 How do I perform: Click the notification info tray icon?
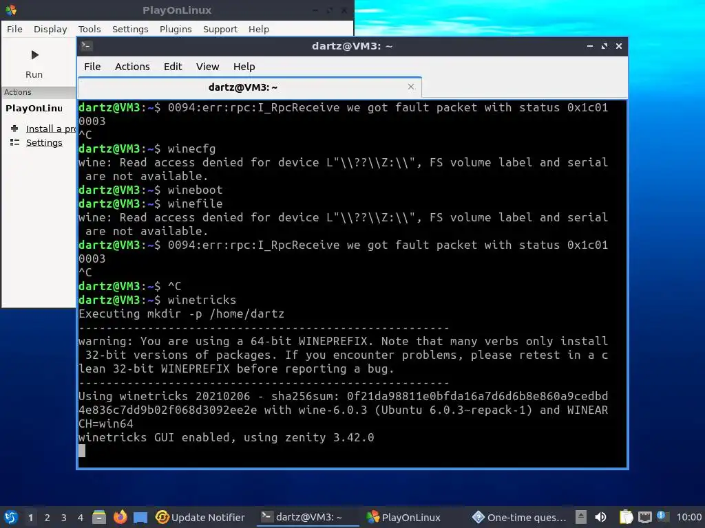point(662,516)
